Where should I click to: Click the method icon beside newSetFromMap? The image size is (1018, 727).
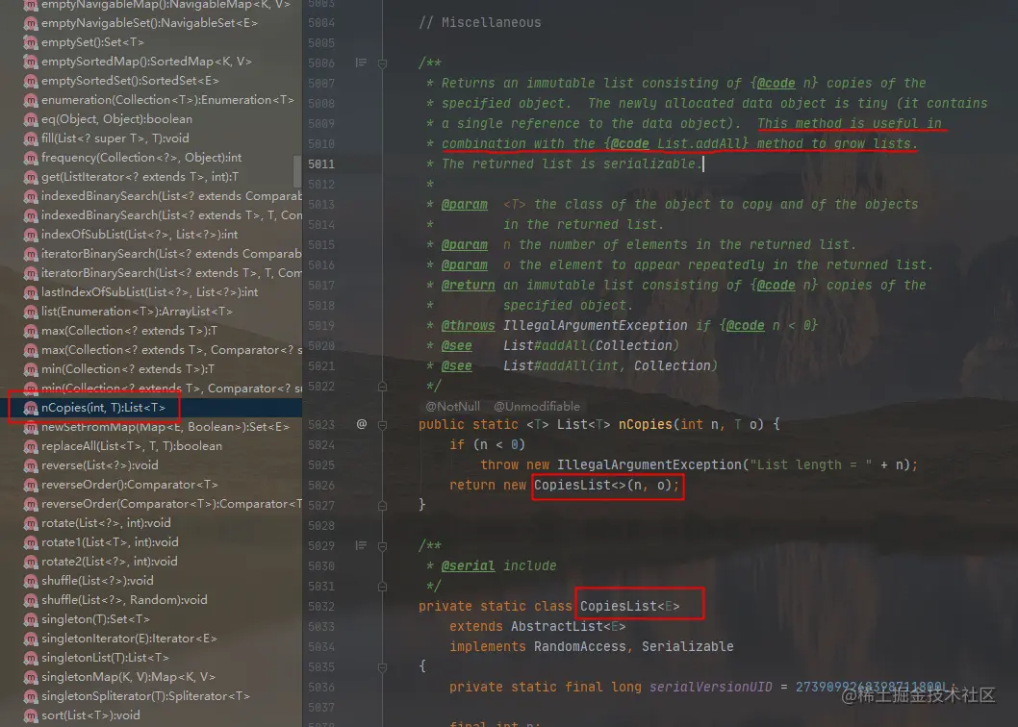click(x=31, y=428)
